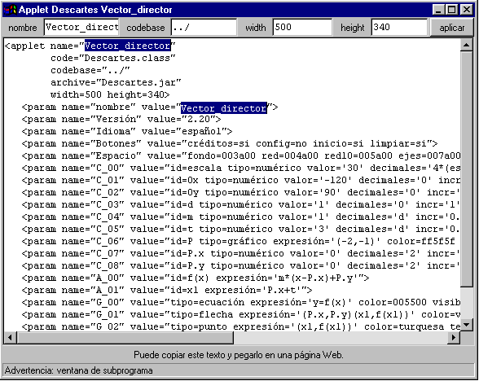
Task: Click the empty horizontal scrollbar track area
Action: coord(341,337)
